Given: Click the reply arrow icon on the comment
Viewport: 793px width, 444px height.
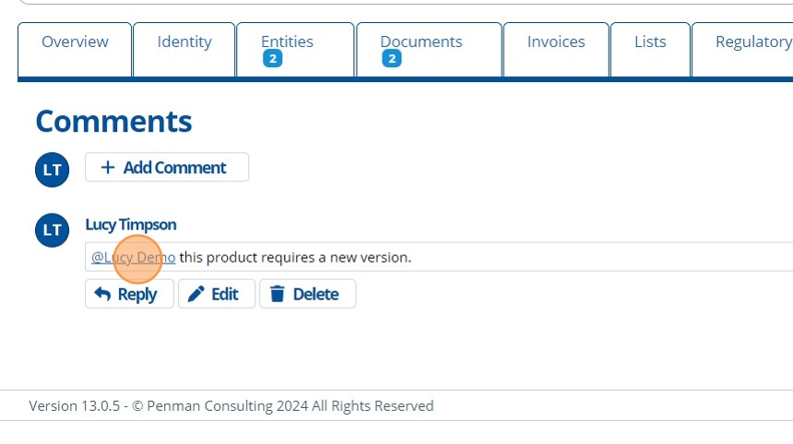Looking at the screenshot, I should coord(102,294).
